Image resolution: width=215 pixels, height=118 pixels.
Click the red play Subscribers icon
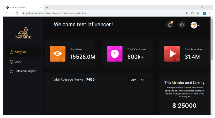tap(172, 54)
